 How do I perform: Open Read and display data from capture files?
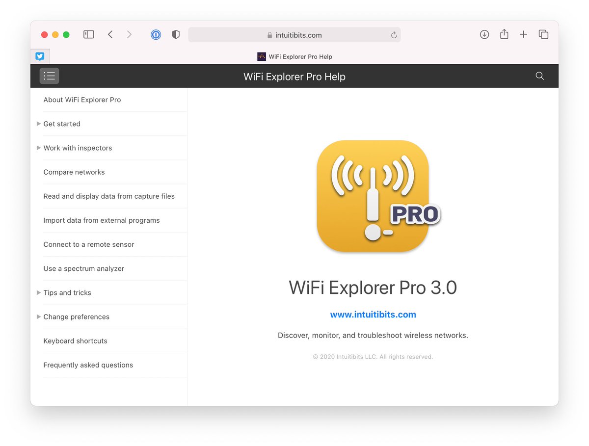(x=109, y=196)
